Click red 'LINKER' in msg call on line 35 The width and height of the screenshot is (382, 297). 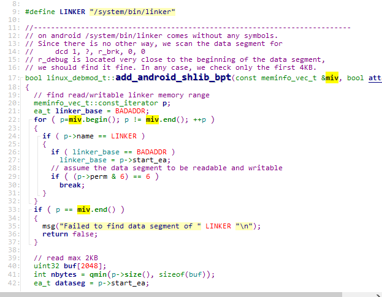coord(218,226)
